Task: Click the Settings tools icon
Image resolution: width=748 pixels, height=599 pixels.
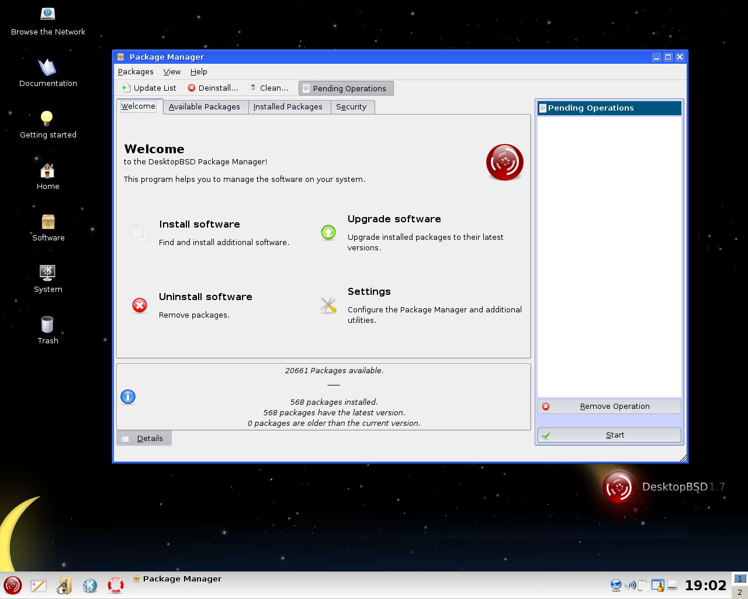Action: (x=328, y=305)
